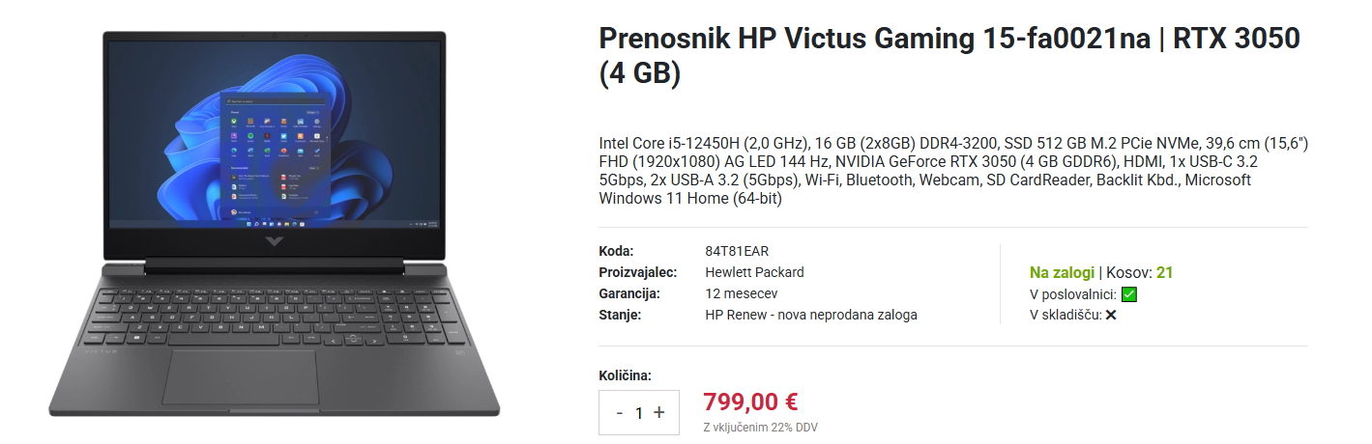
Task: Click the Z vključenim 22% DDV note
Action: 760,428
